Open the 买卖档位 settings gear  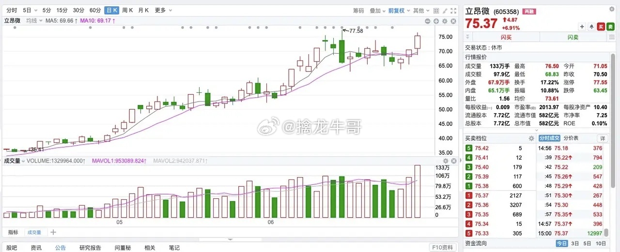point(531,138)
